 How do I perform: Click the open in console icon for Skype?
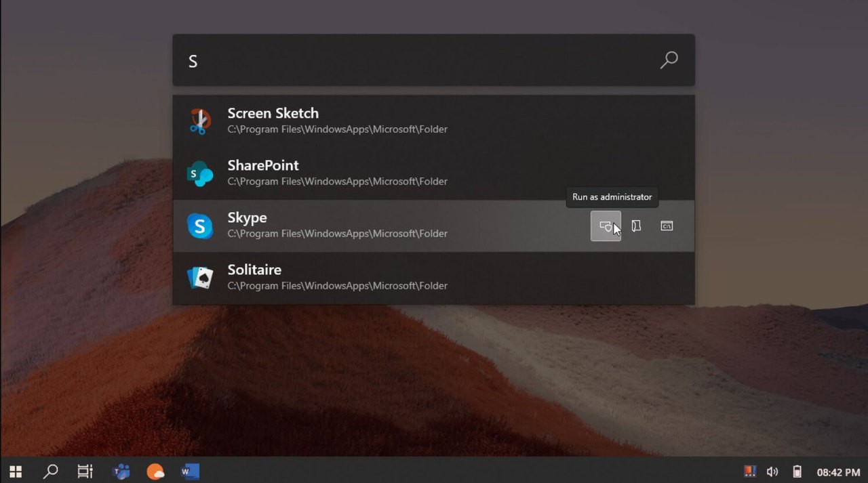pos(667,226)
